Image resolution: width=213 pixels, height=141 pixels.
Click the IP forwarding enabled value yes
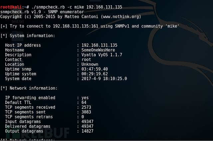[x=85, y=98]
